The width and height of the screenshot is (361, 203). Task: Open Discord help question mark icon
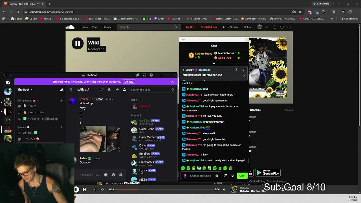coord(151,75)
